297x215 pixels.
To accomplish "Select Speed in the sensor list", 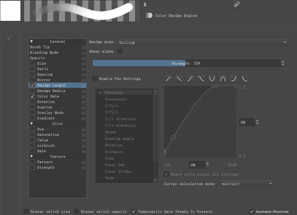I will (111, 132).
